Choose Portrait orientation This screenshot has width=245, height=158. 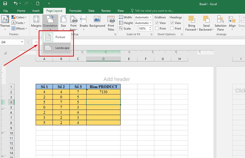pos(60,37)
